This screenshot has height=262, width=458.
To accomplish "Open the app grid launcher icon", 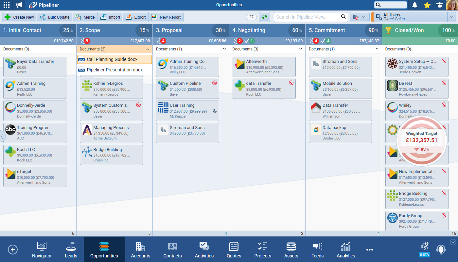I will (x=7, y=5).
